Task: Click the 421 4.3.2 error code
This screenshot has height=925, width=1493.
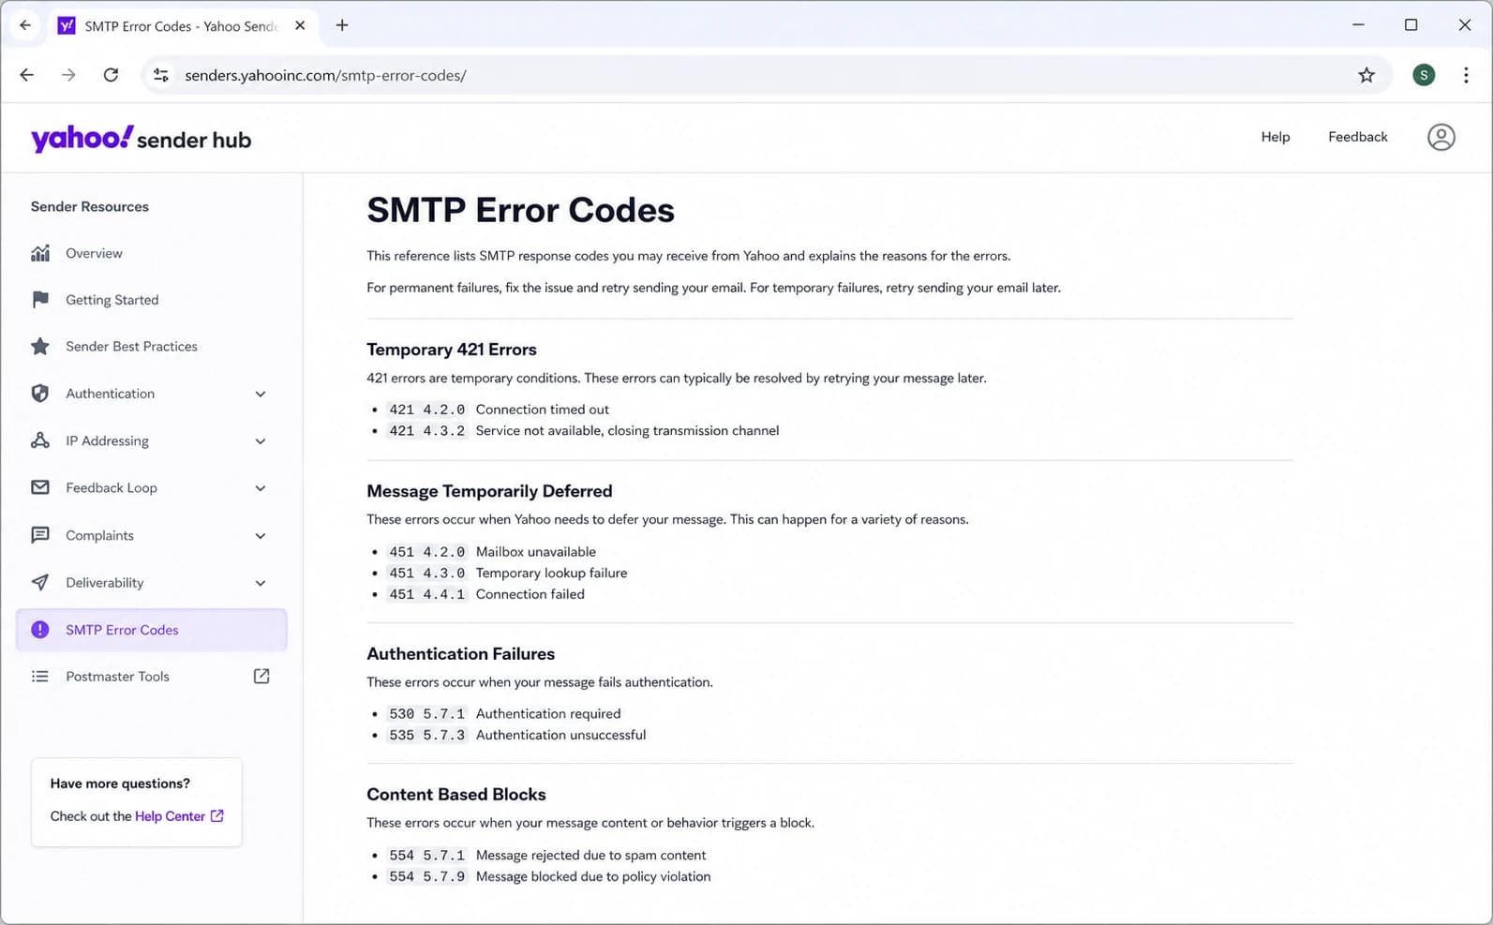Action: click(426, 431)
